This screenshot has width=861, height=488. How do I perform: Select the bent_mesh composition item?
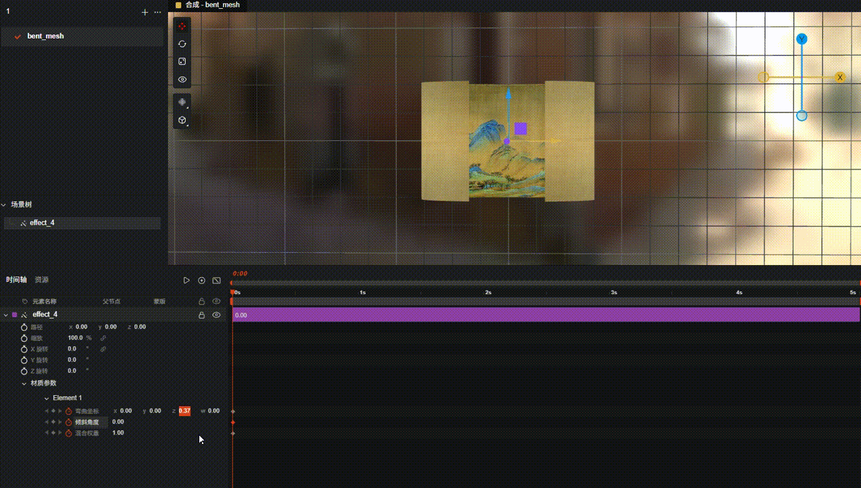(x=82, y=36)
